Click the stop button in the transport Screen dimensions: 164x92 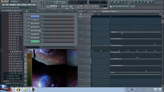[55, 6]
